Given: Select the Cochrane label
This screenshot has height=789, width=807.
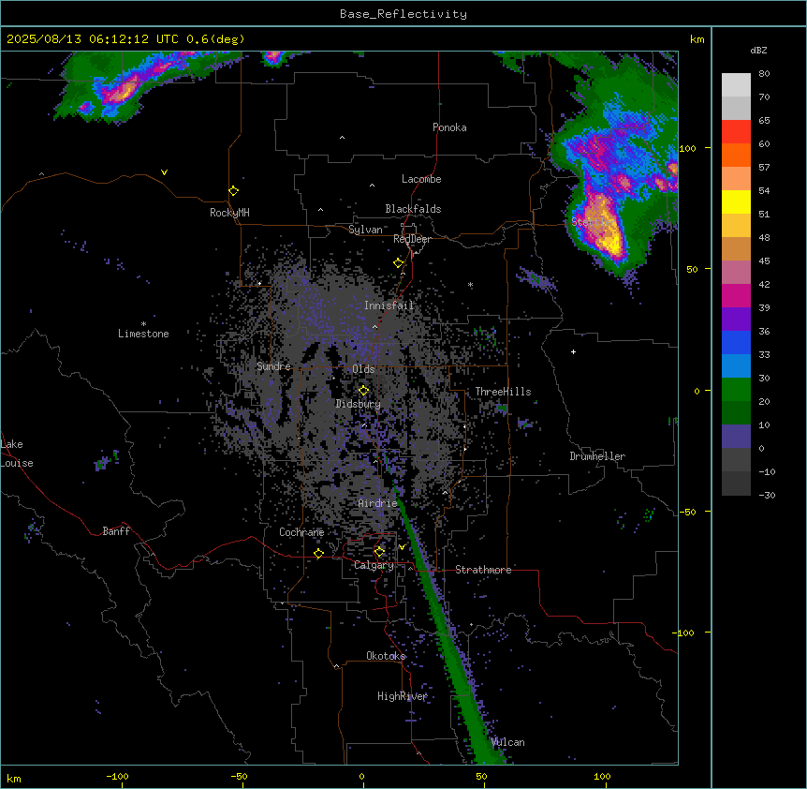Looking at the screenshot, I should tap(301, 532).
